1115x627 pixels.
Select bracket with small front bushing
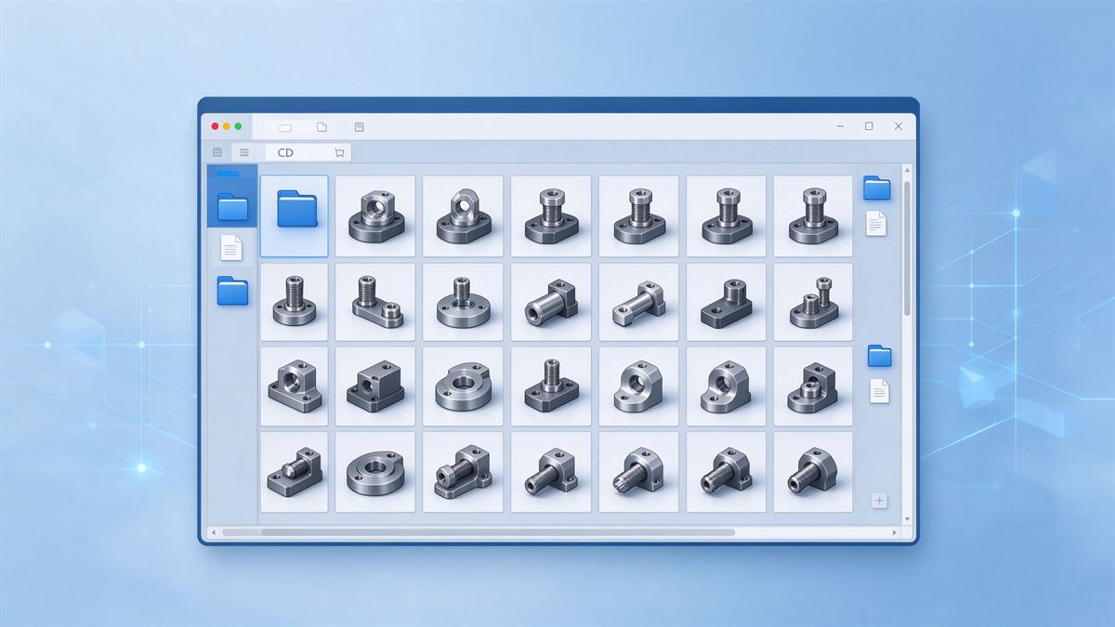pyautogui.click(x=813, y=386)
